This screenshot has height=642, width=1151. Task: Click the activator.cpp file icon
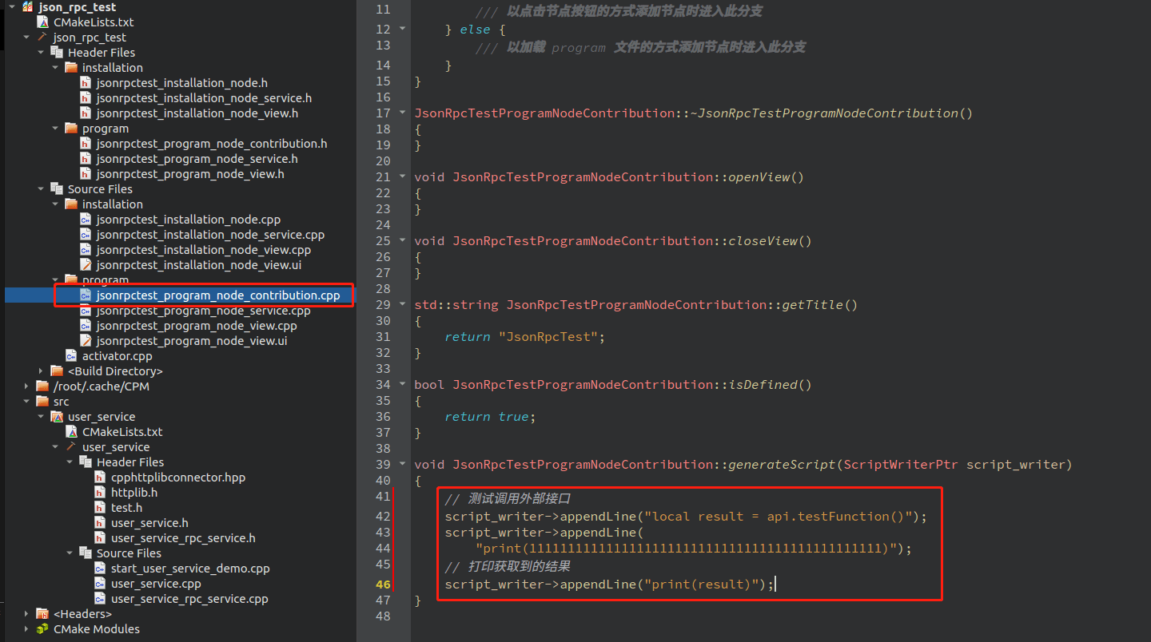click(71, 356)
